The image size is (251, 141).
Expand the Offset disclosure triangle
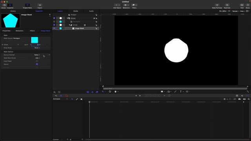(x=2, y=45)
